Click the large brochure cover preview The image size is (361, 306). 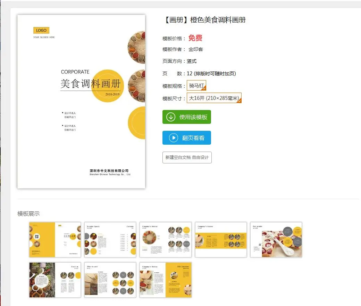(x=81, y=101)
